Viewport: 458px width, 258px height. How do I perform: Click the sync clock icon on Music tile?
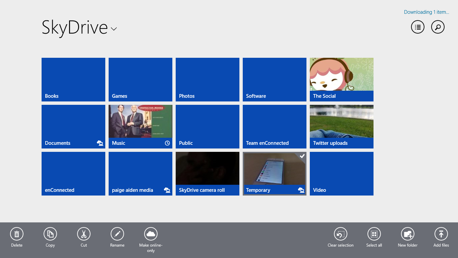click(x=167, y=143)
